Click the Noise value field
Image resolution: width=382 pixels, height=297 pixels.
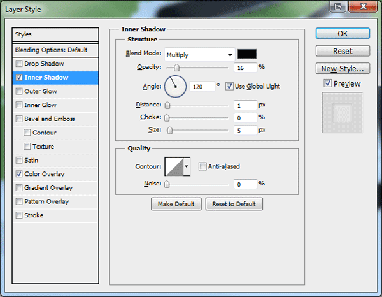tap(245, 184)
